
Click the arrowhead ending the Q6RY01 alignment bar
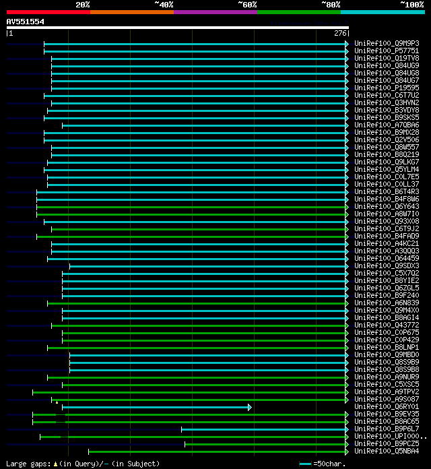point(250,408)
